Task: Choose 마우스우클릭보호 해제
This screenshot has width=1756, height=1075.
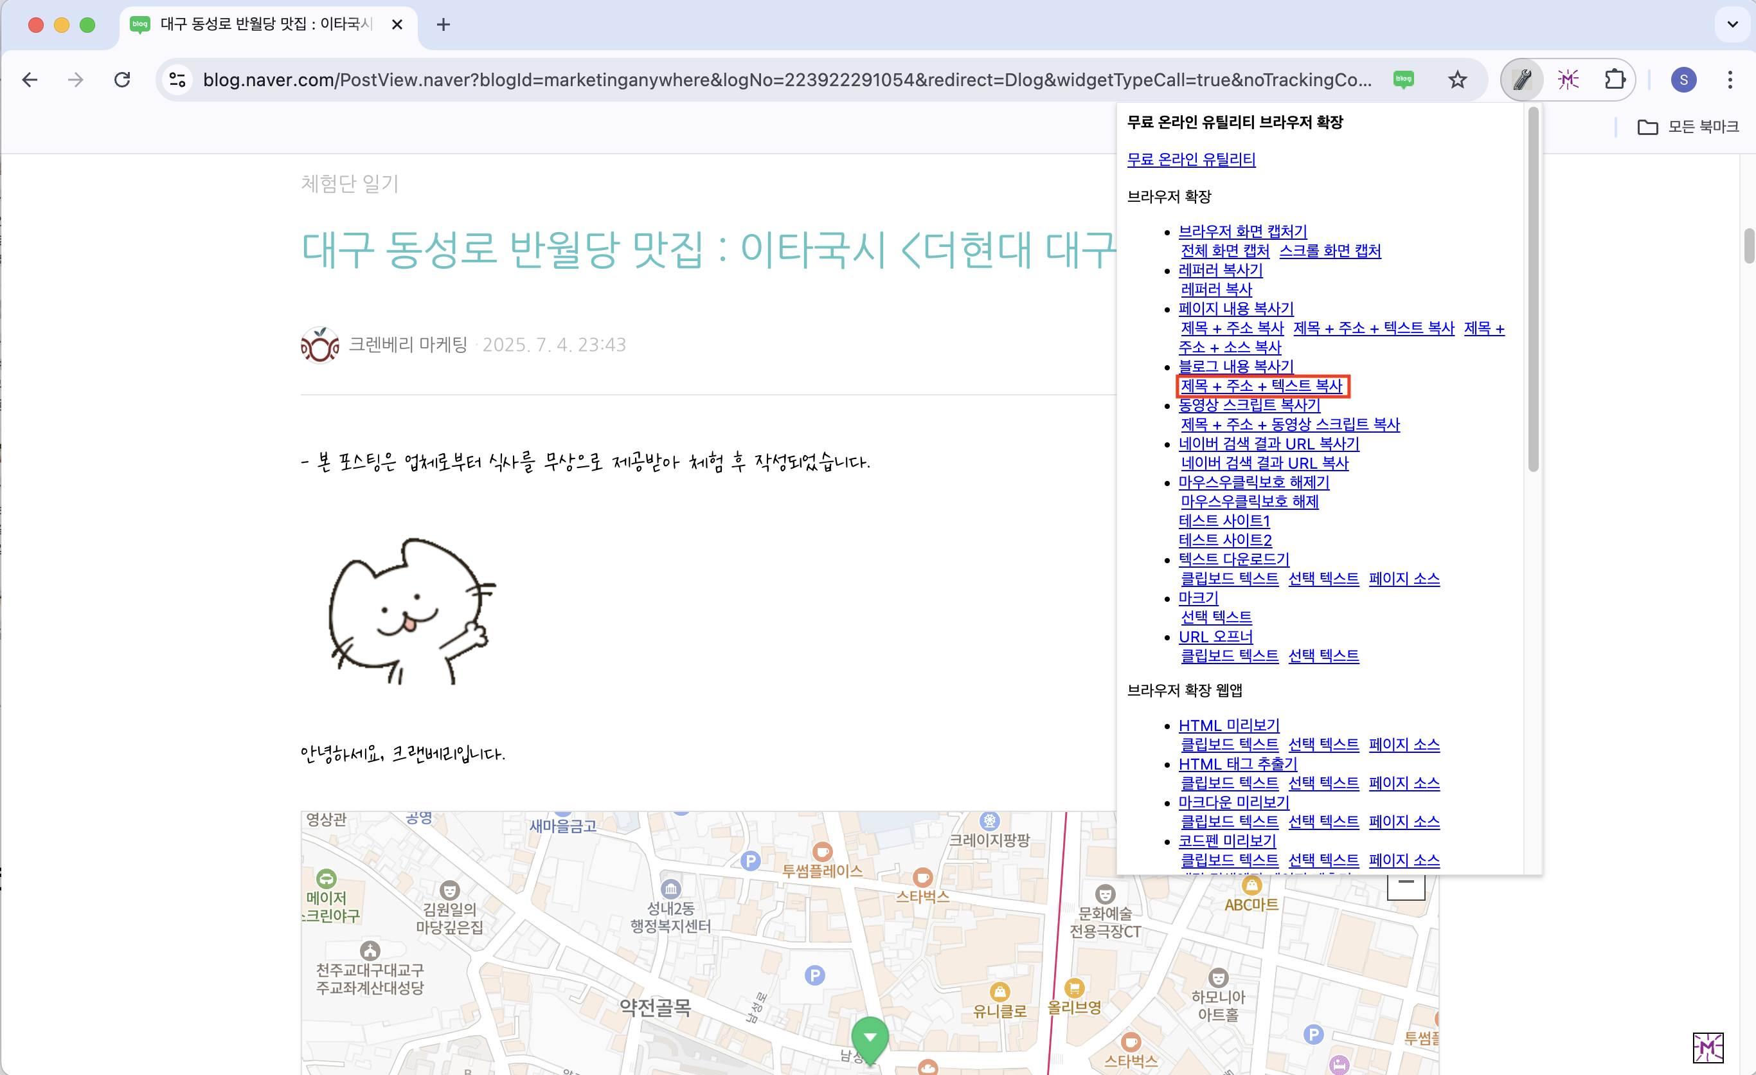Action: coord(1250,501)
